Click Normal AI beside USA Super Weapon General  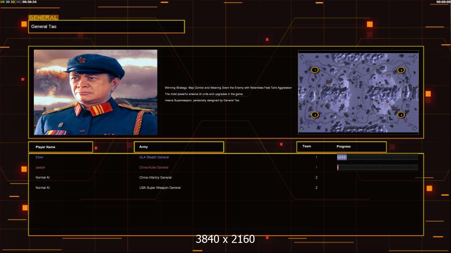tap(43, 188)
